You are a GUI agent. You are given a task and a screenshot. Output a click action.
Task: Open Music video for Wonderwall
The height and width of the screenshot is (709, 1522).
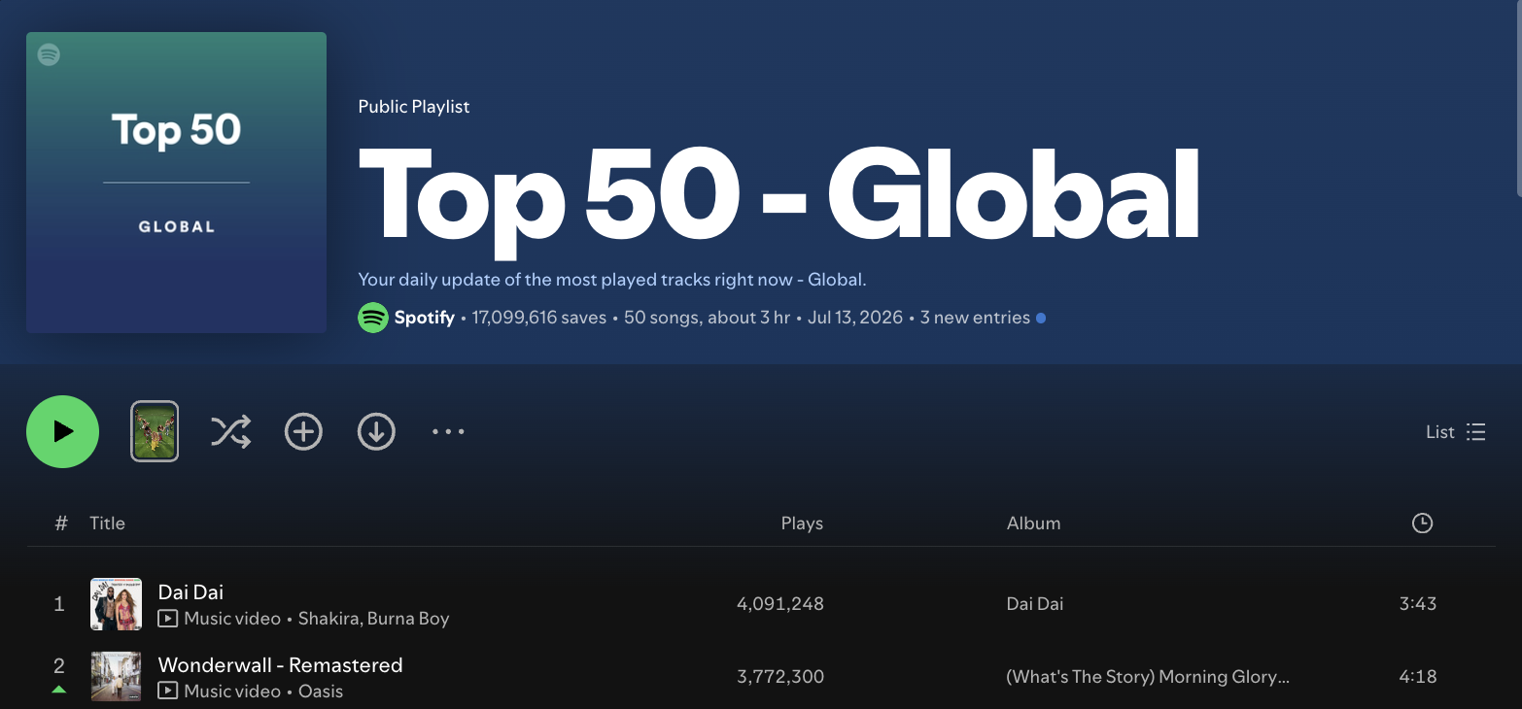220,692
